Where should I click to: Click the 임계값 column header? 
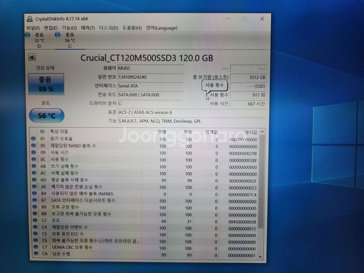(x=211, y=132)
